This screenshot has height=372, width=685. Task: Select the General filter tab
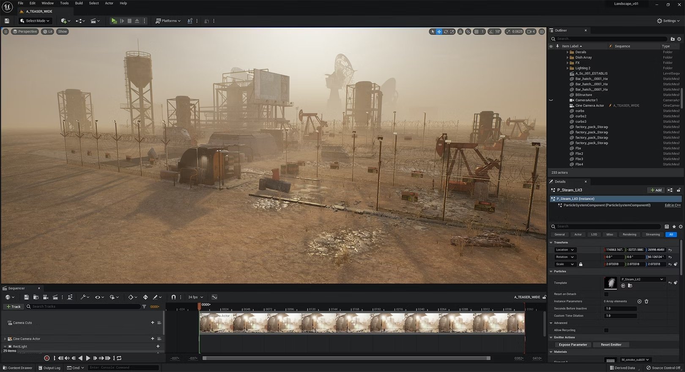click(x=559, y=235)
